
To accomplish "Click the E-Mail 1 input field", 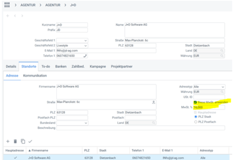I will [x=106, y=50].
